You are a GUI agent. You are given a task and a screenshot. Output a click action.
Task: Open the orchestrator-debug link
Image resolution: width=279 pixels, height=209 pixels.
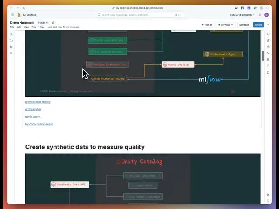tap(38, 102)
